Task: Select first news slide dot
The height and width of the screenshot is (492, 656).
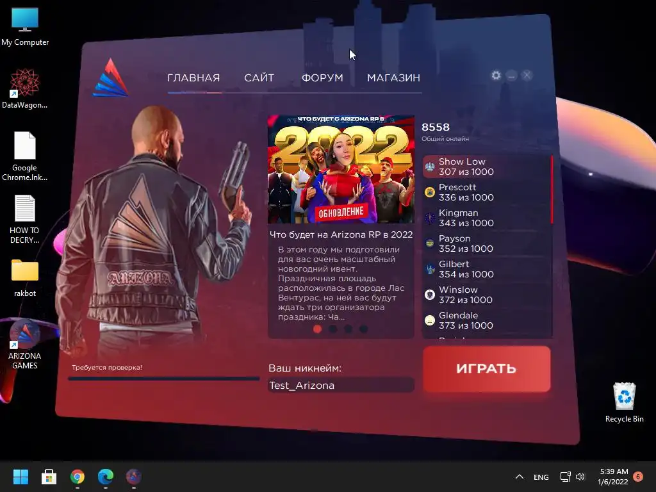Action: 318,329
